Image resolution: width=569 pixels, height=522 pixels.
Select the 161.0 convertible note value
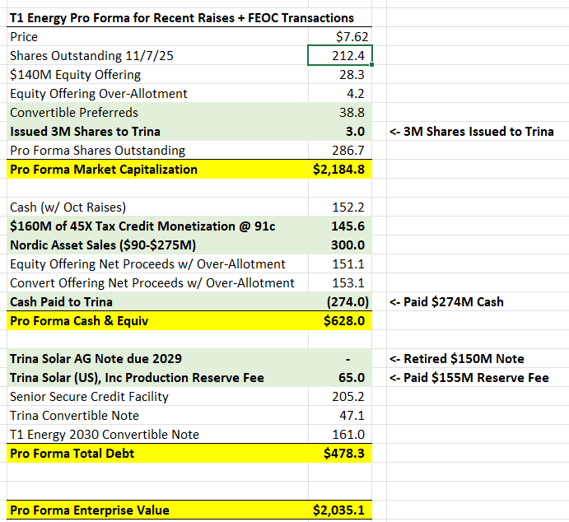tap(348, 435)
